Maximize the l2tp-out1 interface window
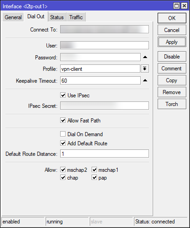 (x=176, y=6)
